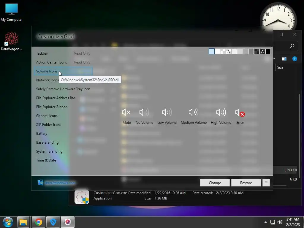Pick the plain white preview background swatch
This screenshot has height=228, width=304.
click(x=217, y=51)
